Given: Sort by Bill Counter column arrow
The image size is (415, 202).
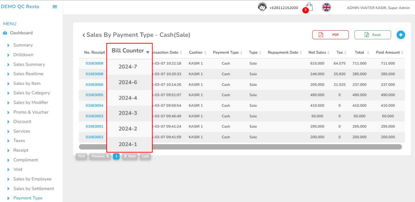Looking at the screenshot, I should click(x=147, y=52).
